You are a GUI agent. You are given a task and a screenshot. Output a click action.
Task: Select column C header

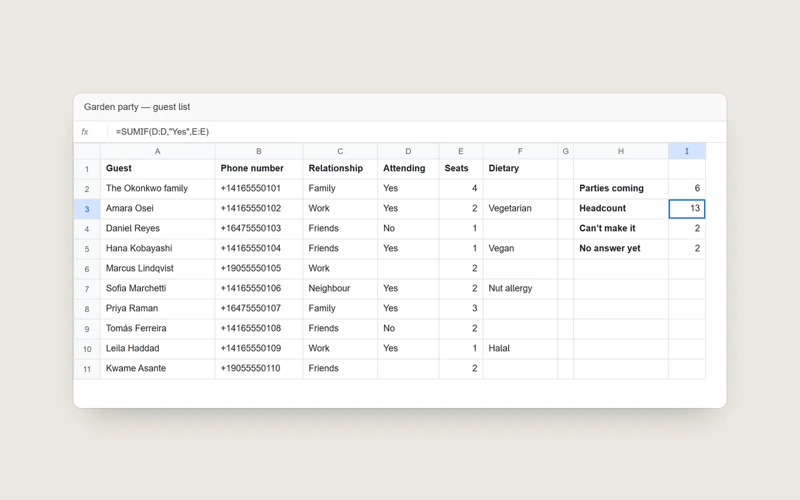[x=340, y=151]
